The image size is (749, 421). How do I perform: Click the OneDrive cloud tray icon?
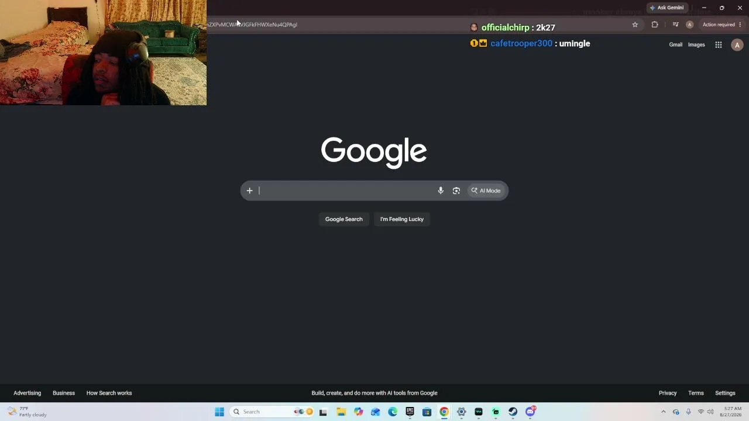tap(676, 412)
